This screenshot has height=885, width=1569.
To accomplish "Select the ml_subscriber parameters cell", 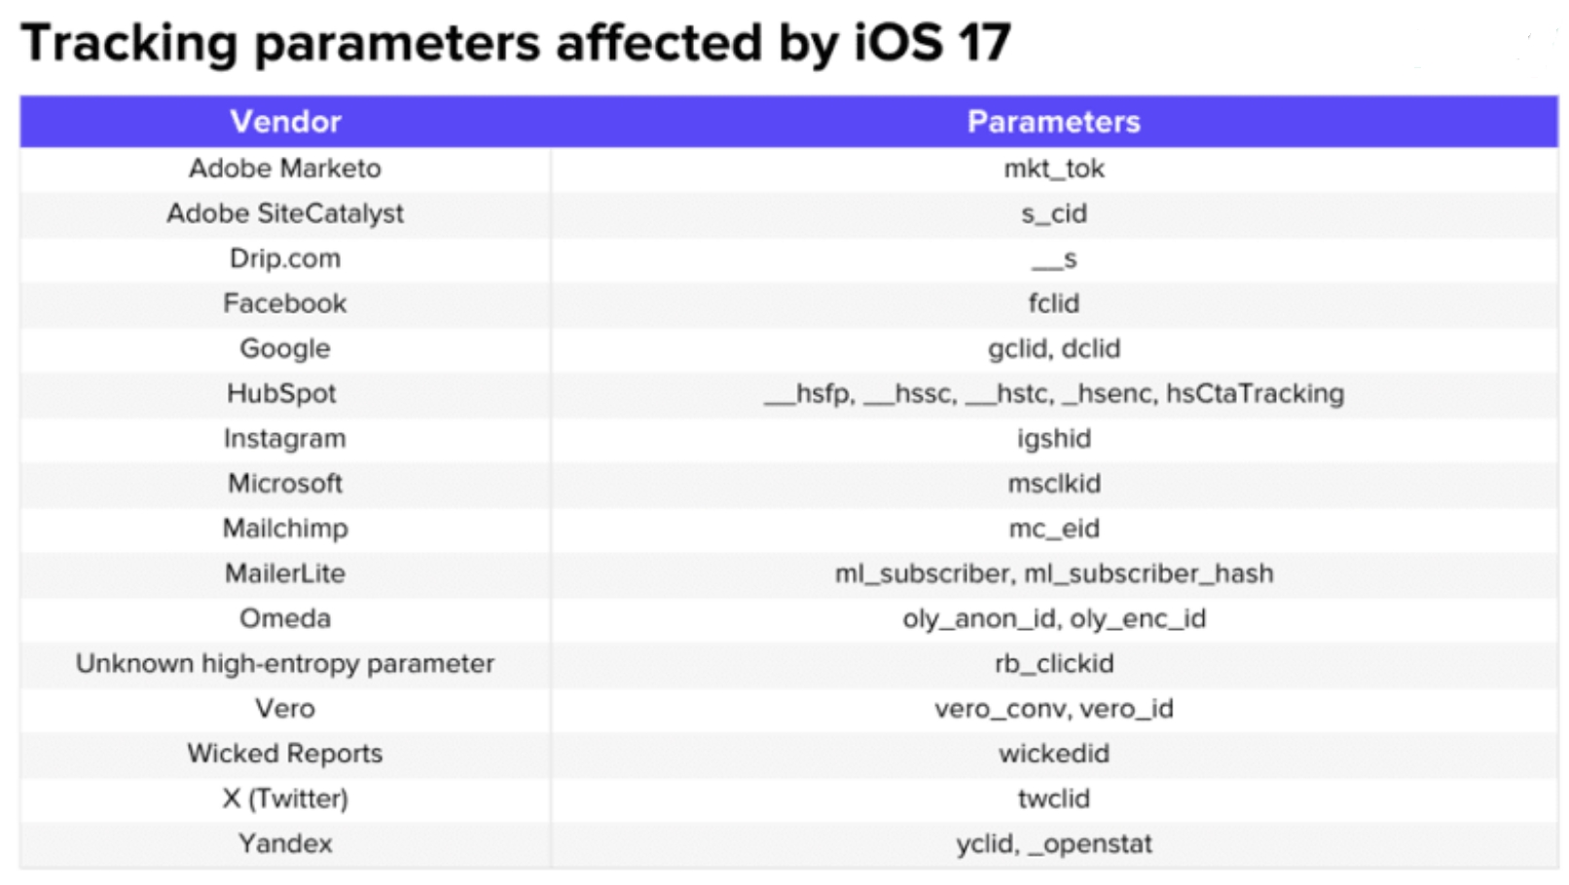I will tap(1053, 573).
